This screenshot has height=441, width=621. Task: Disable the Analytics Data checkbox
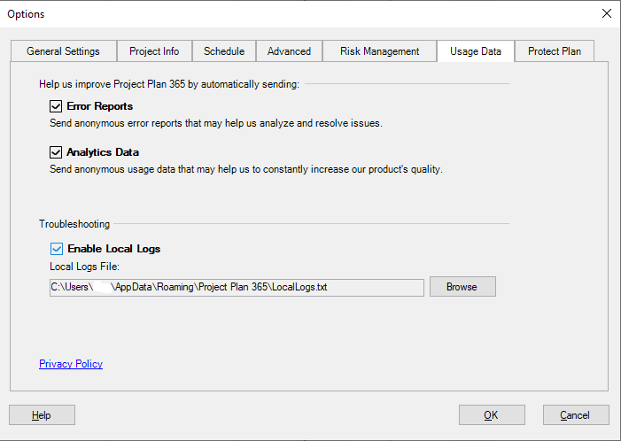(x=57, y=152)
